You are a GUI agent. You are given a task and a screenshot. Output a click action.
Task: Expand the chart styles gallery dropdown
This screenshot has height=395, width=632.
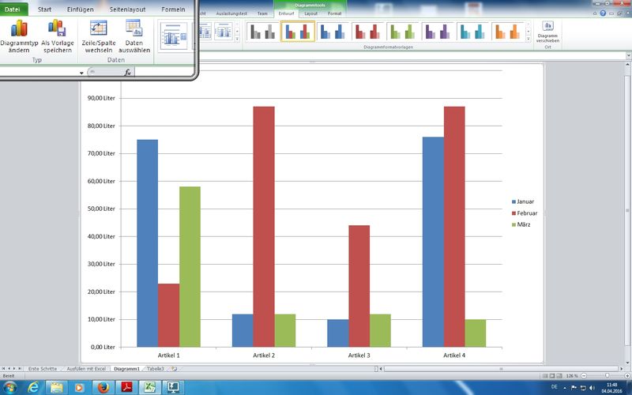(529, 39)
